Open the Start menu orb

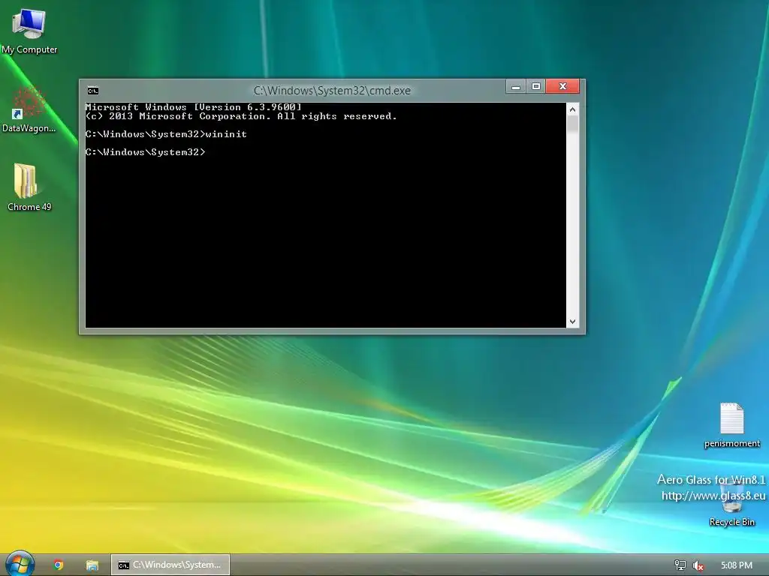point(20,564)
